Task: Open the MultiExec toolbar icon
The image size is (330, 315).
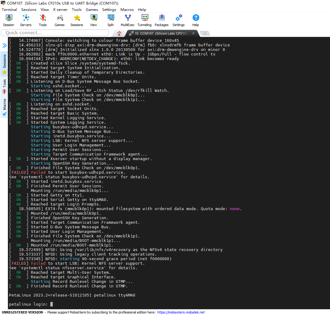Action: (x=127, y=20)
